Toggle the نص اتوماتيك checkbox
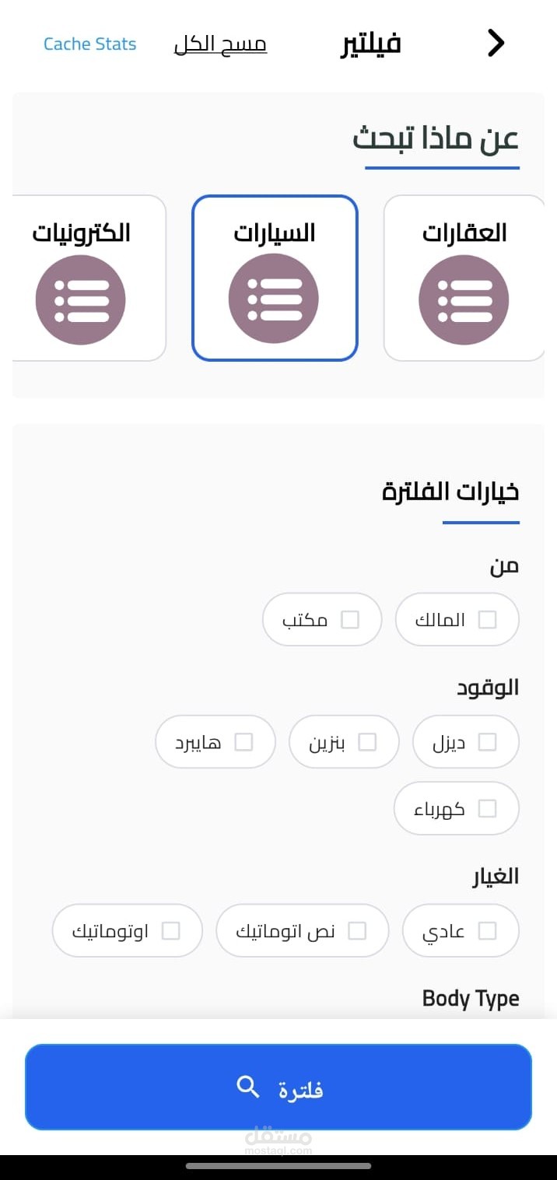 pyautogui.click(x=357, y=931)
